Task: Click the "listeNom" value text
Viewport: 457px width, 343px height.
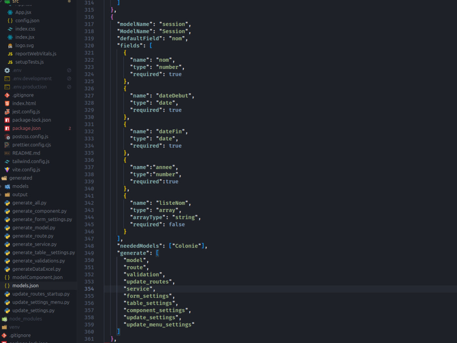Action: 172,203
